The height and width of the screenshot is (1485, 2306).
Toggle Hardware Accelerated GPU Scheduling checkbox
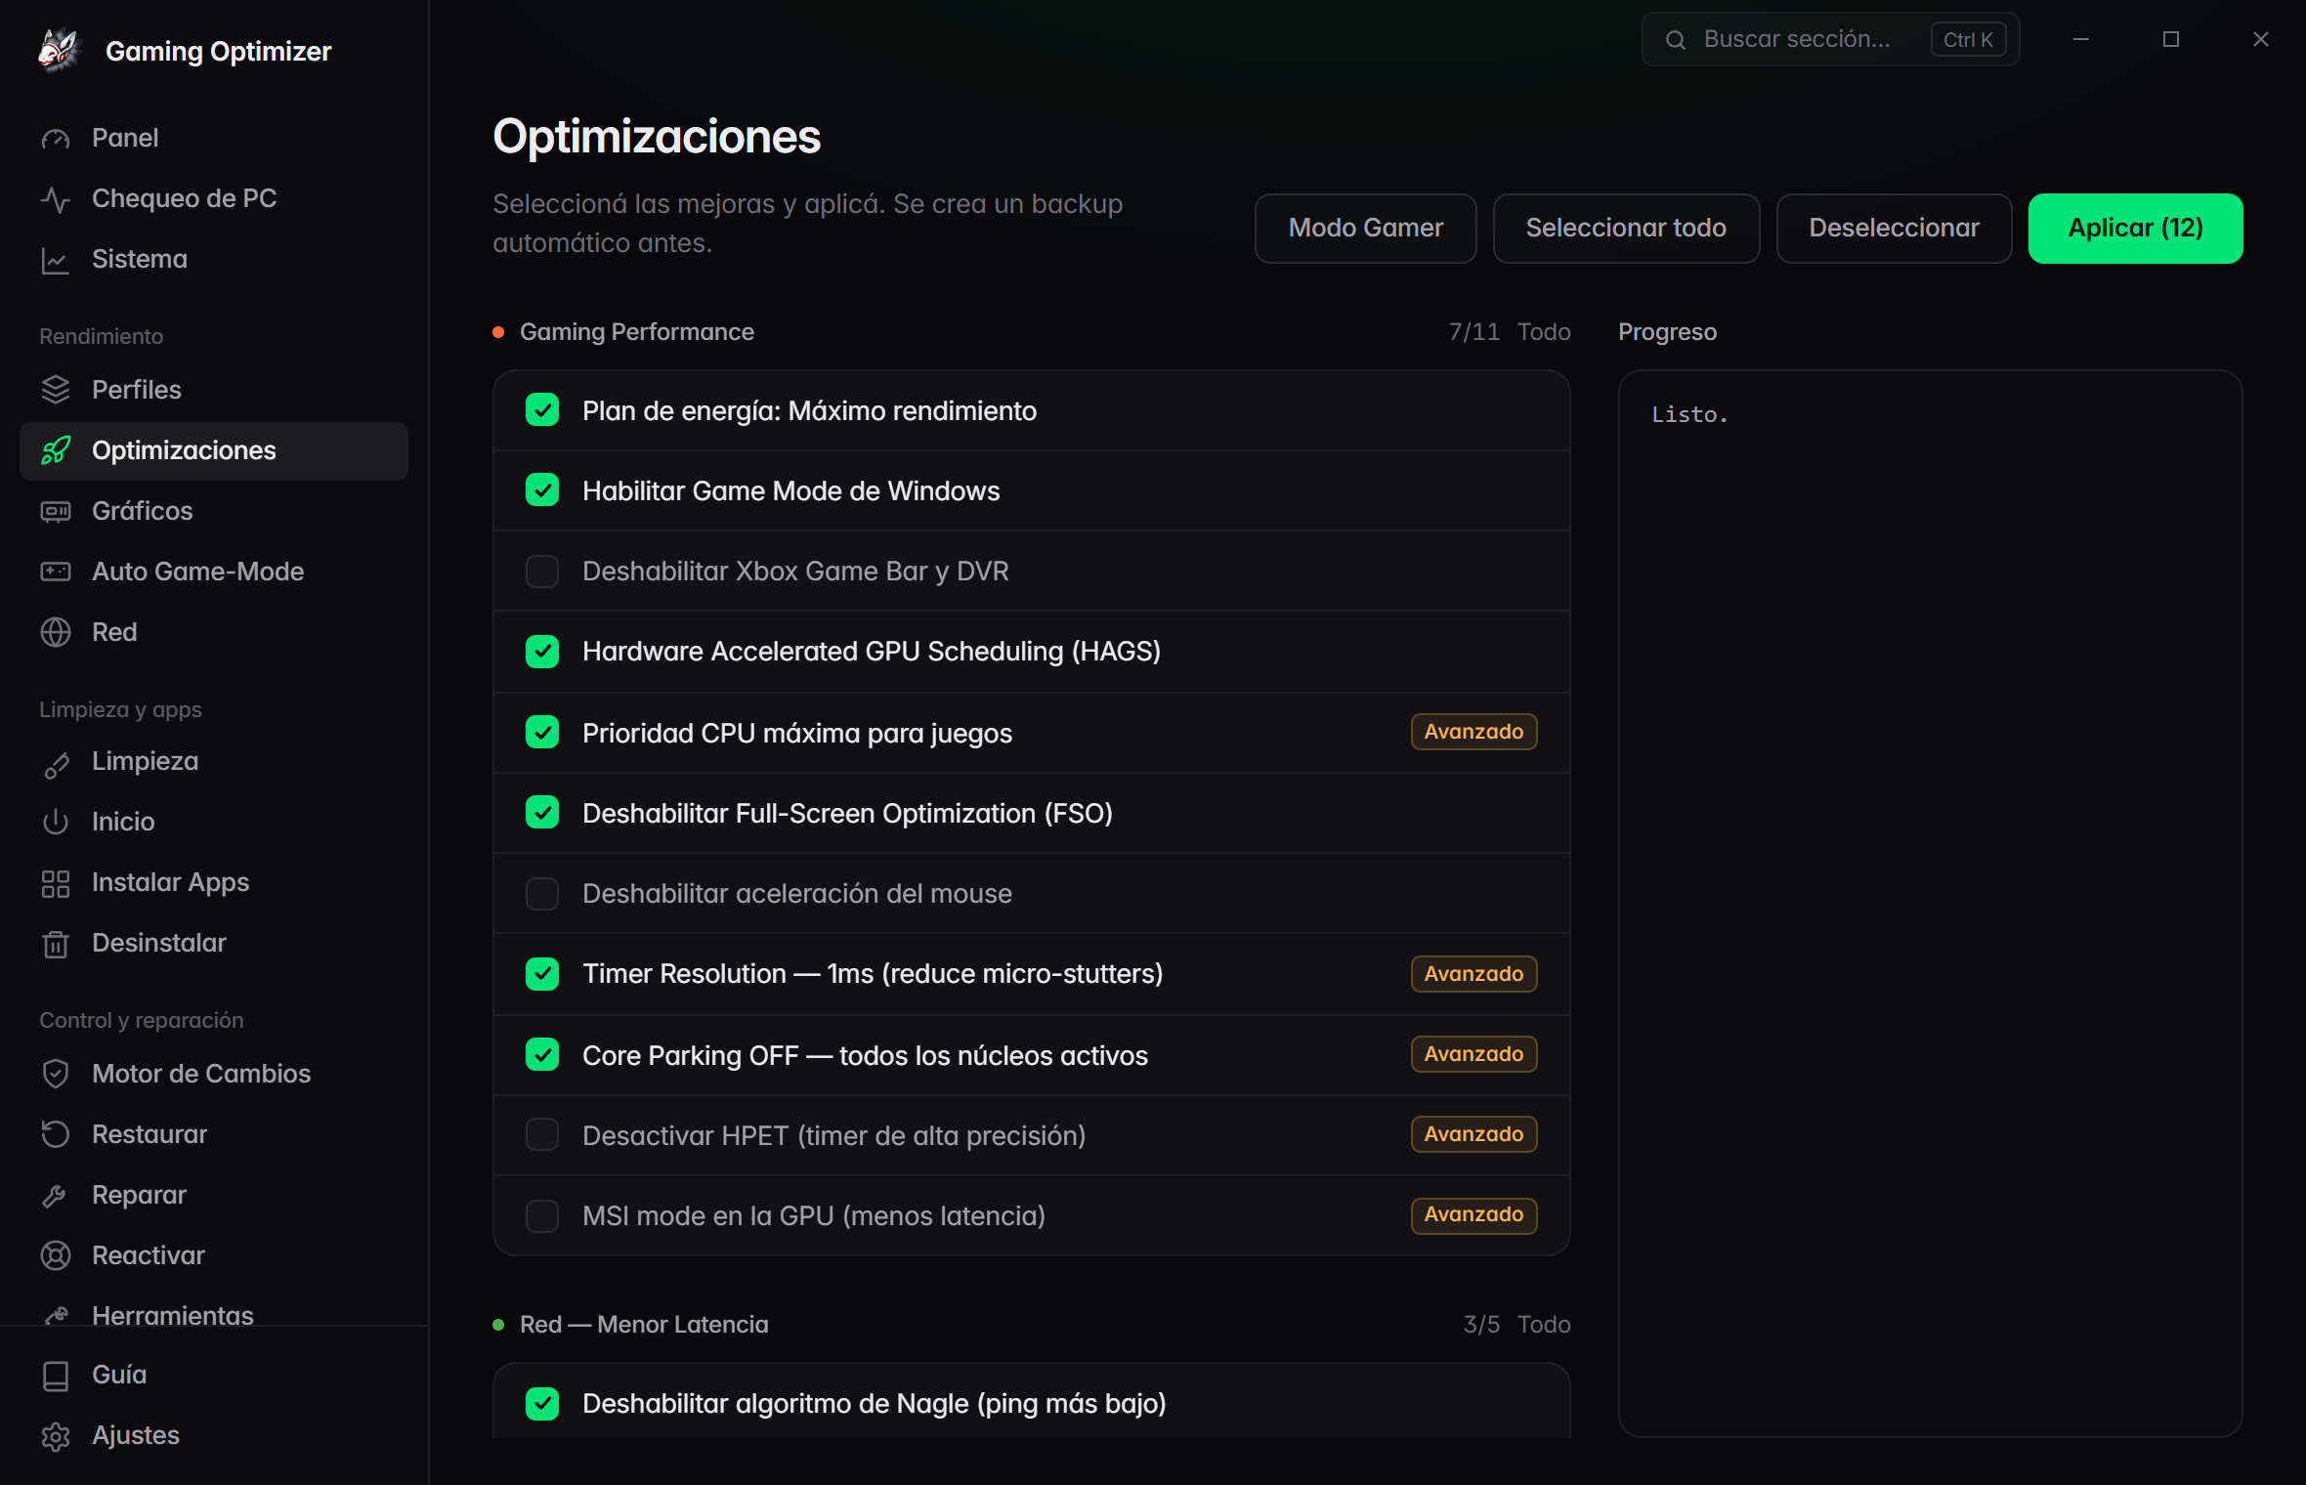(x=542, y=652)
